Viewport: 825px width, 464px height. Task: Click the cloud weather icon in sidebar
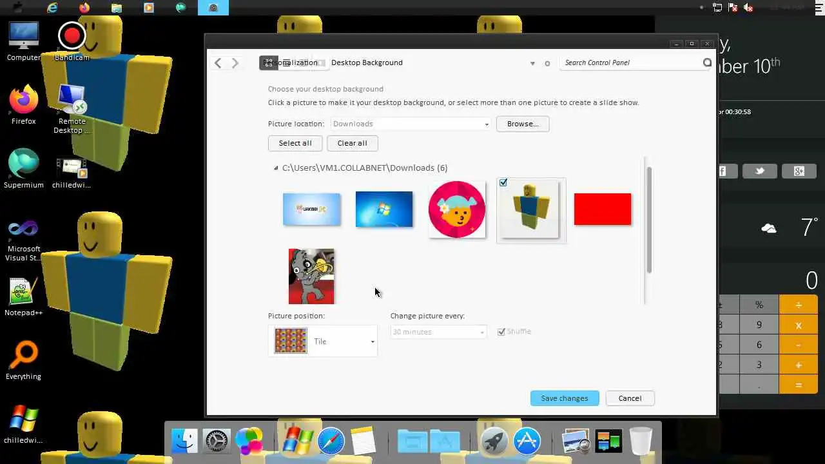click(769, 228)
